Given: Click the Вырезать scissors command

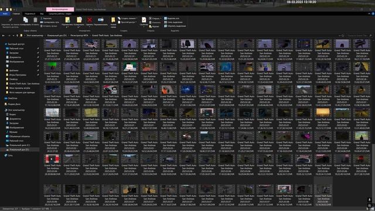Looking at the screenshot, I should click(46, 18).
